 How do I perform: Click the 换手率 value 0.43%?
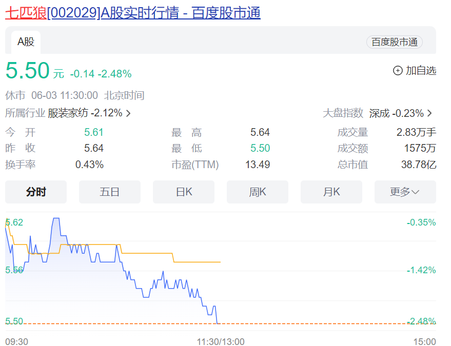point(89,165)
